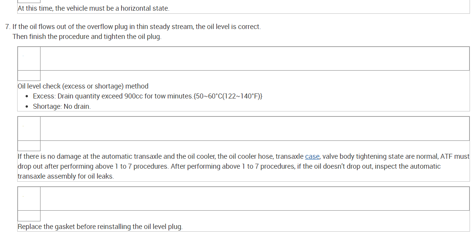473x237 pixels.
Task: Click the "Replace the gasket before reinstalling" sentence
Action: [100, 227]
